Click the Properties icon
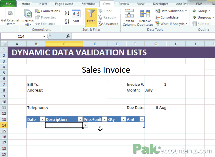This screenshot has width=215, height=157. coord(37,17)
